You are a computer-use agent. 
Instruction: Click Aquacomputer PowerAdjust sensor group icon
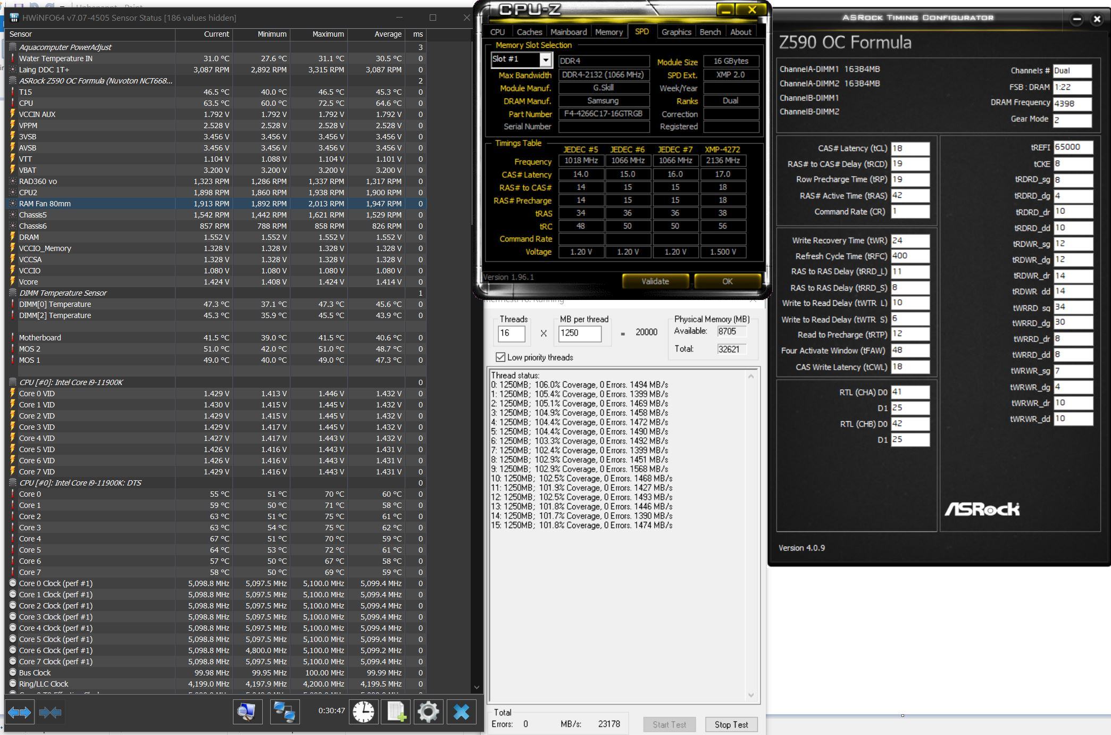[x=13, y=47]
